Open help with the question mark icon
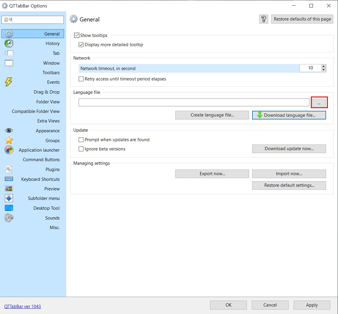This screenshot has height=314, width=338. click(263, 19)
